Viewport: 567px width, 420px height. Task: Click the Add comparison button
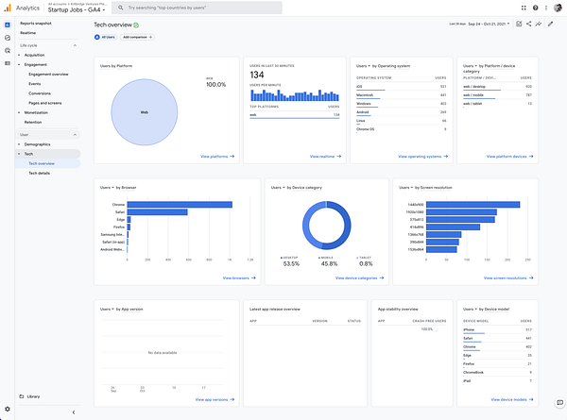(x=137, y=37)
